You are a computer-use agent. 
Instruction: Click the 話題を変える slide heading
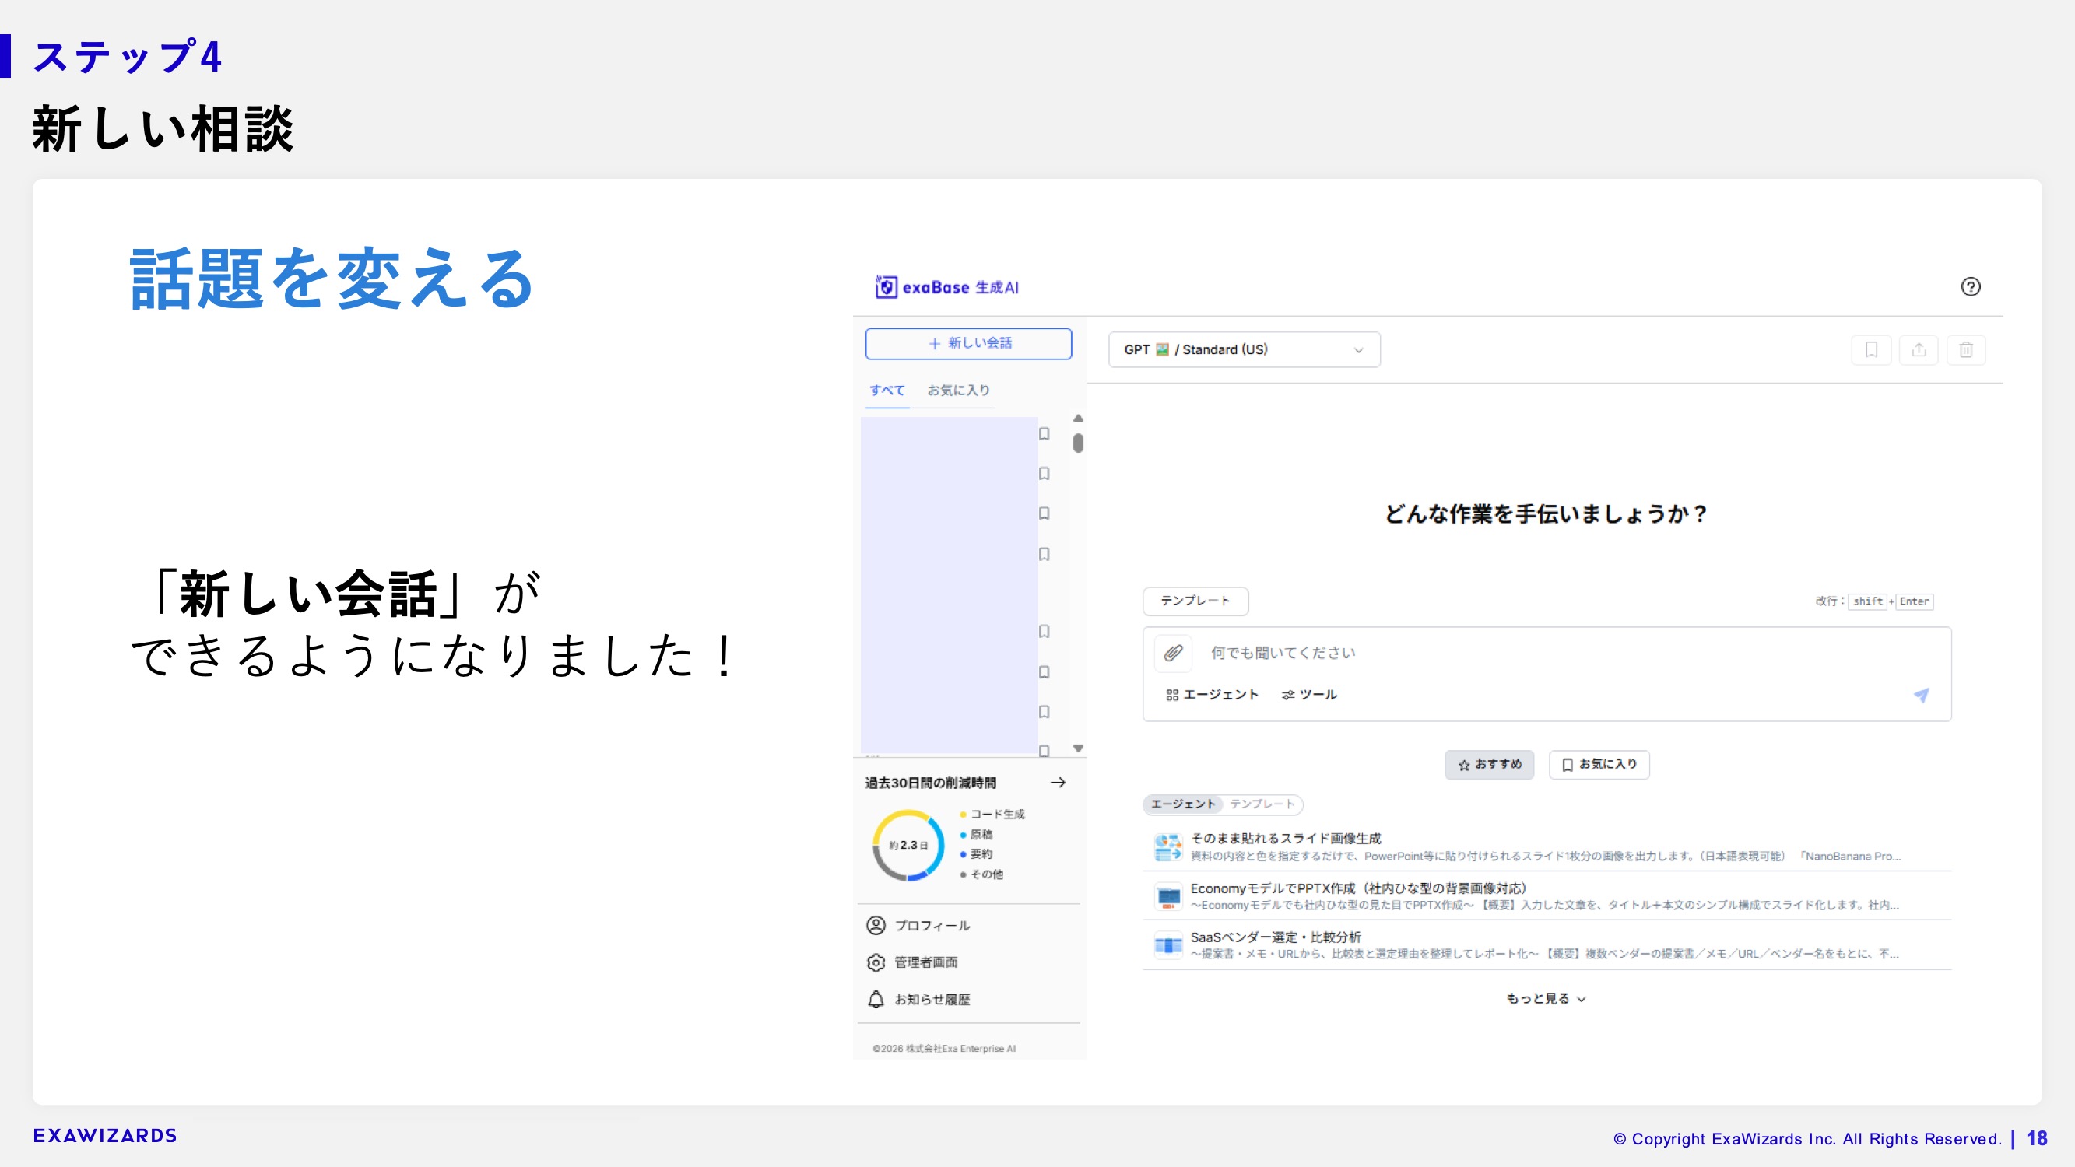(x=332, y=279)
